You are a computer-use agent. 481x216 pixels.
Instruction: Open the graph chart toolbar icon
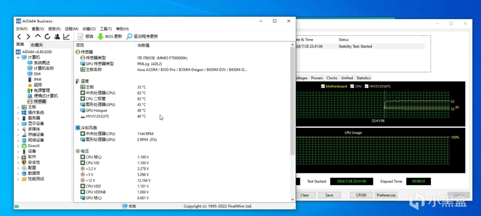point(67,36)
